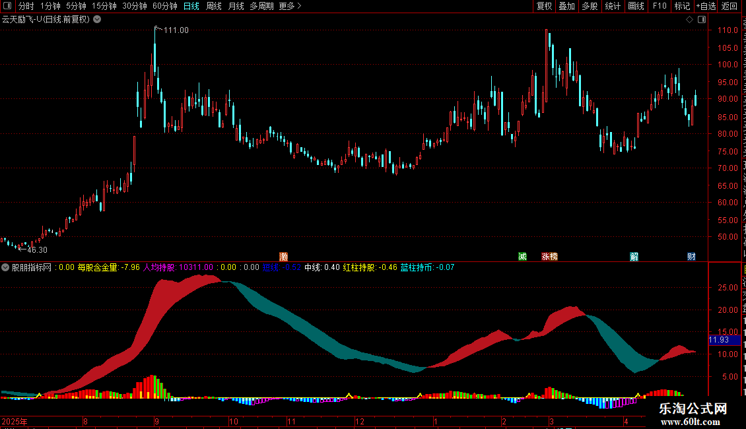Open the F10 company info
Viewport: 746px width, 429px height.
660,6
